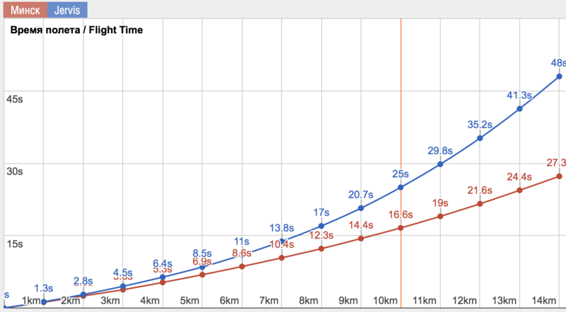
Task: Click the red 10.4s data point
Action: tap(282, 258)
